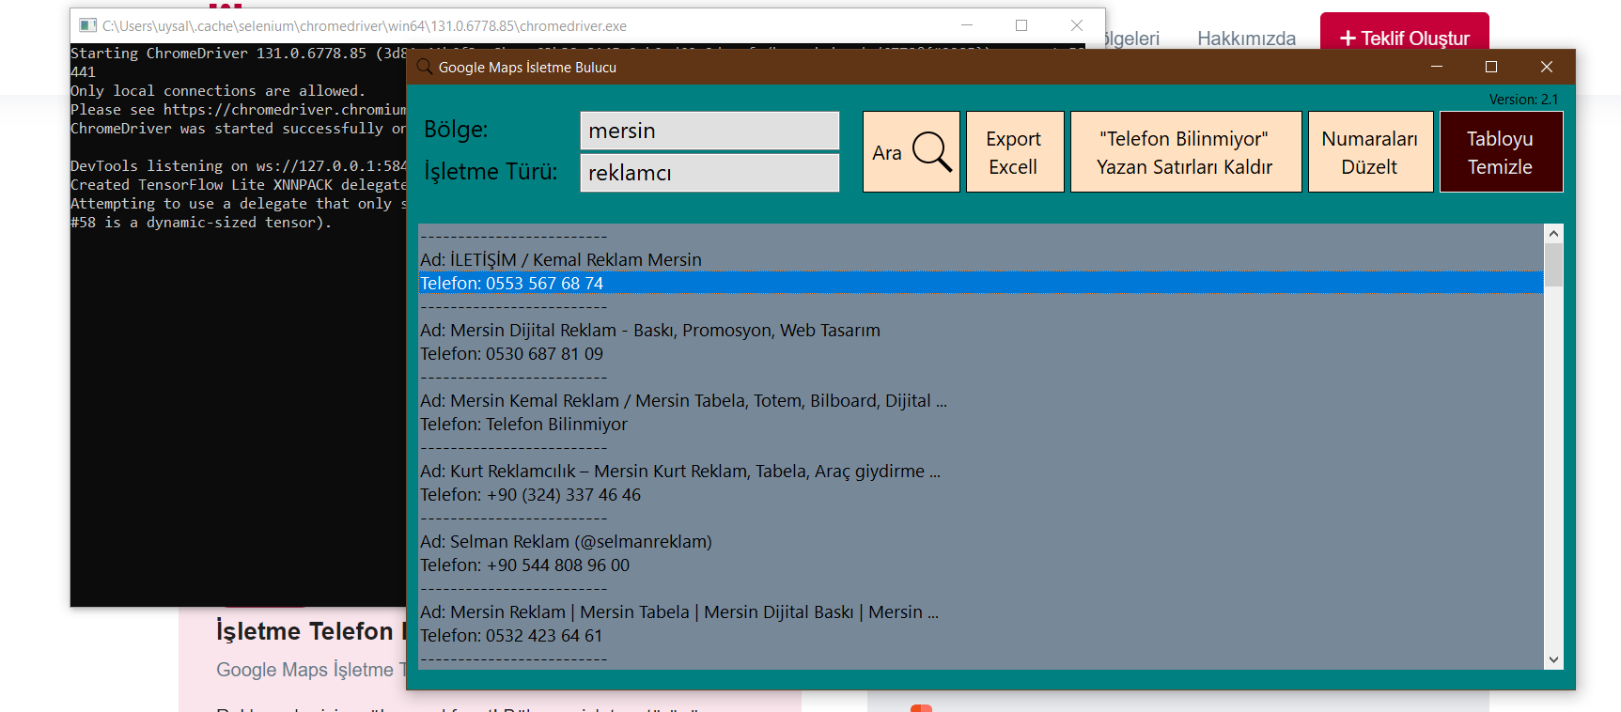The image size is (1621, 712).
Task: Select the row "Ad: Selman Reklam (@selmanreklam)"
Action: click(x=980, y=541)
